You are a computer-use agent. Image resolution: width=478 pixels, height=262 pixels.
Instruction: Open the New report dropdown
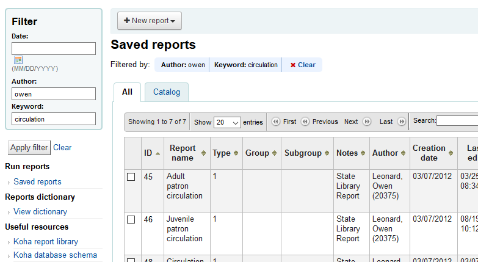coord(150,21)
